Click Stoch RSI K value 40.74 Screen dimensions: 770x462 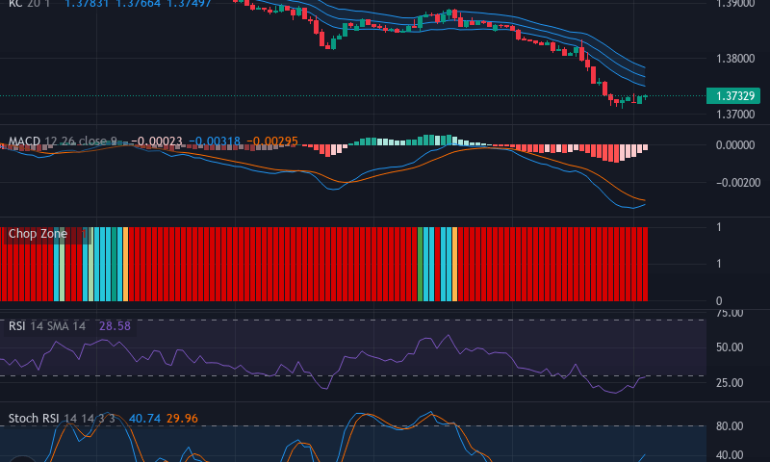[144, 419]
